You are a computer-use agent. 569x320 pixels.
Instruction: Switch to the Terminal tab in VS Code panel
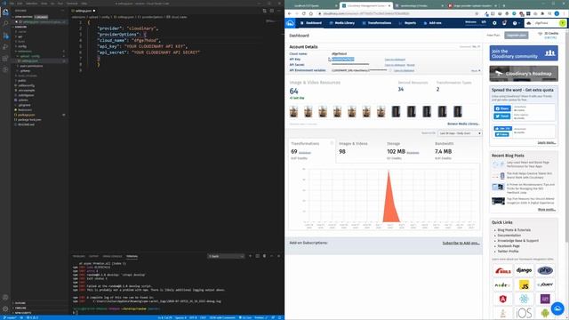[132, 256]
